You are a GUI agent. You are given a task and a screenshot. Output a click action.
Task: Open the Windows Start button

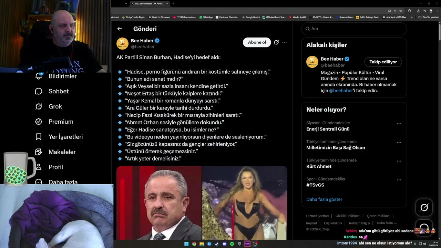[186, 244]
